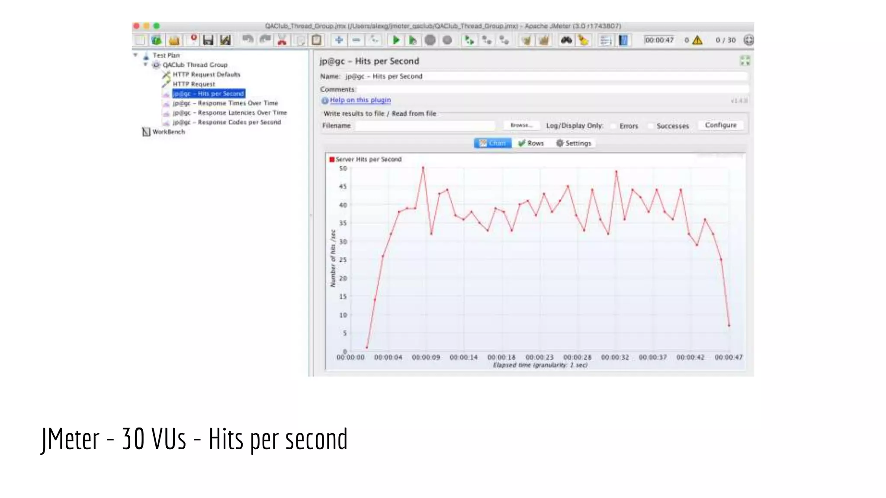
Task: Select Test Plan in the tree
Action: pos(166,55)
